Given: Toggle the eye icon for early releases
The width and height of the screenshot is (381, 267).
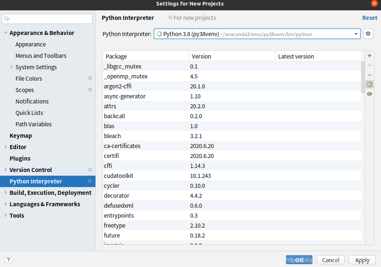Looking at the screenshot, I should 370,94.
